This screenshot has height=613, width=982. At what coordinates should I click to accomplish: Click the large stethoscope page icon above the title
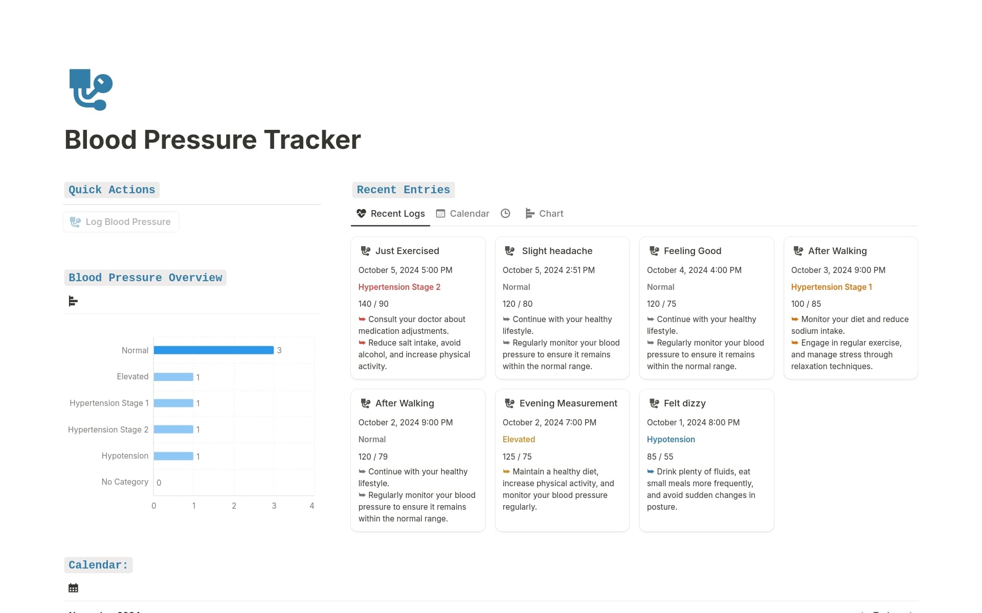pos(91,90)
